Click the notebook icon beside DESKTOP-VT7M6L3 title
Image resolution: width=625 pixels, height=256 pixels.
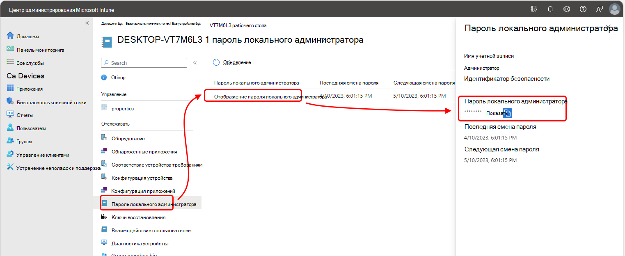pos(107,42)
